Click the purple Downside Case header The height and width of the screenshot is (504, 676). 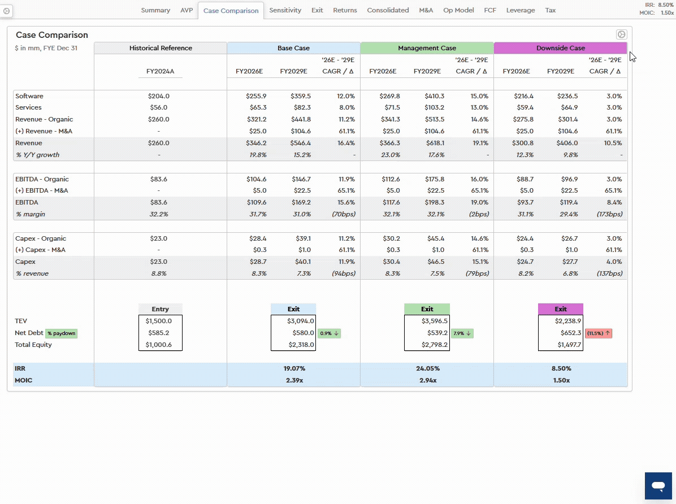560,48
